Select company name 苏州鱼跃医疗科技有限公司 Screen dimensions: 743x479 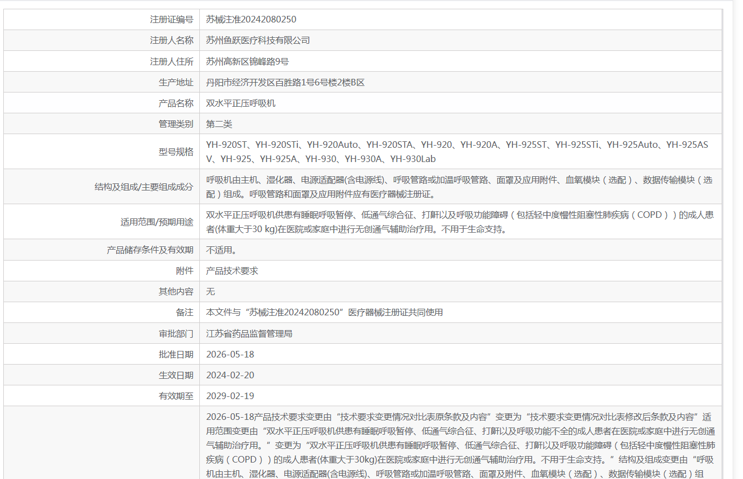(x=258, y=40)
